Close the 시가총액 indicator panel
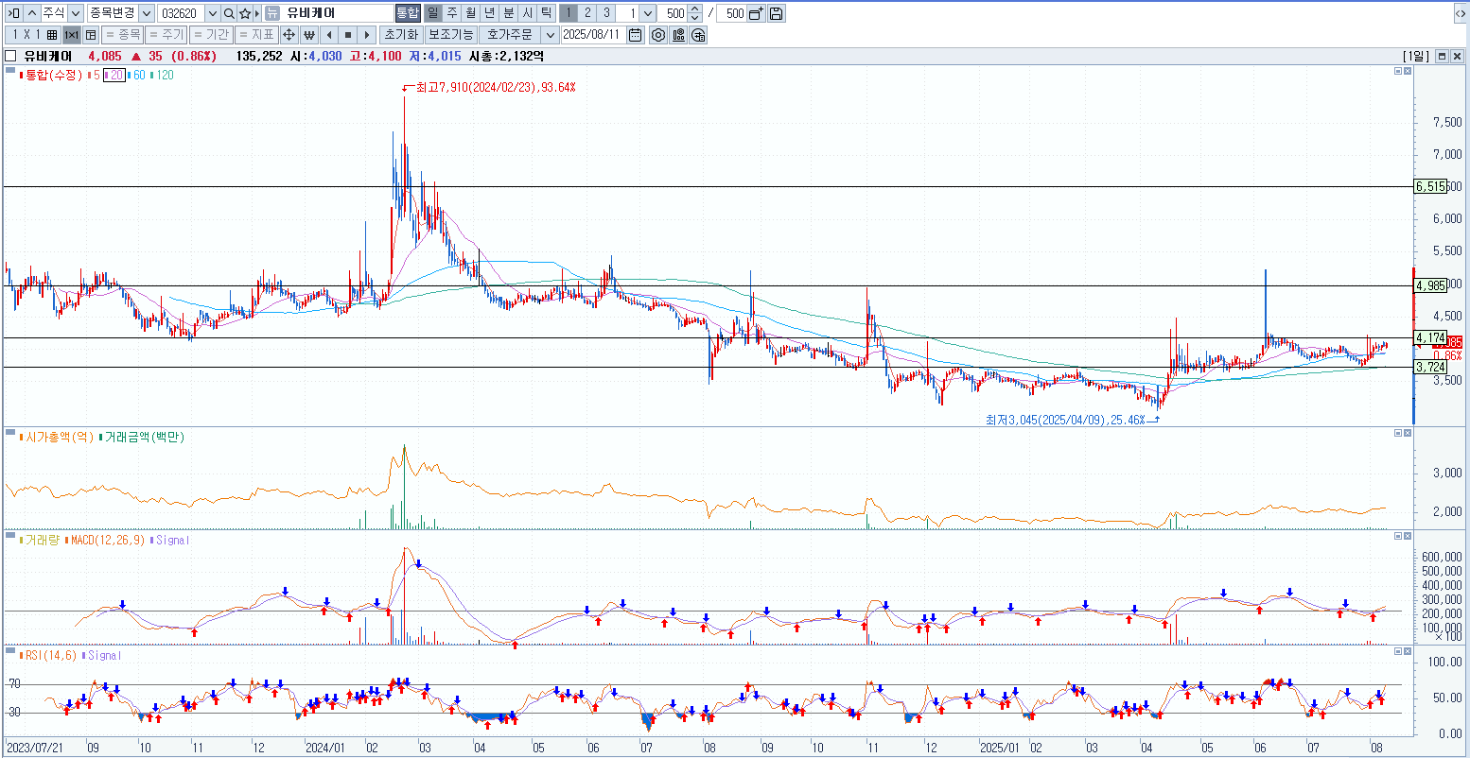Image resolution: width=1470 pixels, height=758 pixels. [x=1408, y=433]
